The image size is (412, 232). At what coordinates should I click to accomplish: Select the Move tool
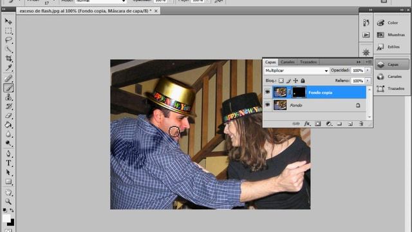tap(8, 21)
